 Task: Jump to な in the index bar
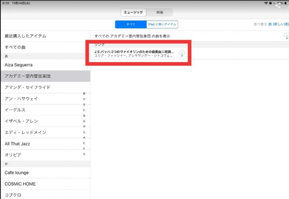[84, 115]
